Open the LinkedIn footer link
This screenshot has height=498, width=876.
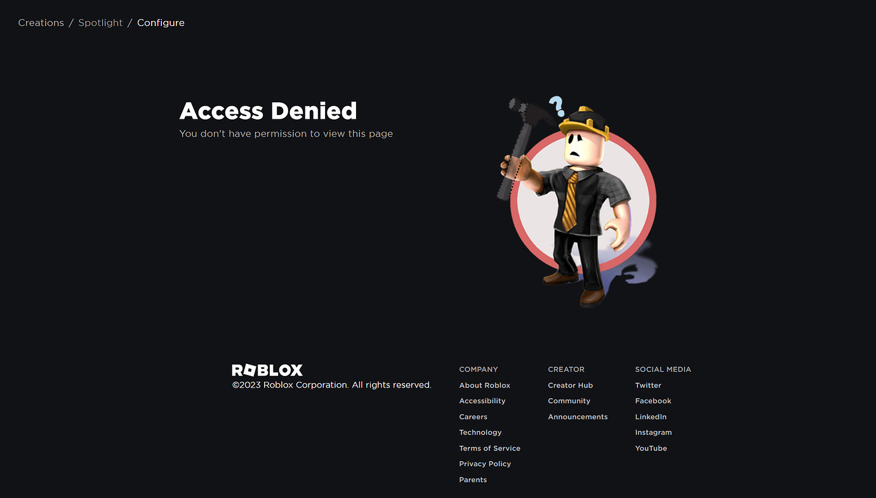click(651, 417)
